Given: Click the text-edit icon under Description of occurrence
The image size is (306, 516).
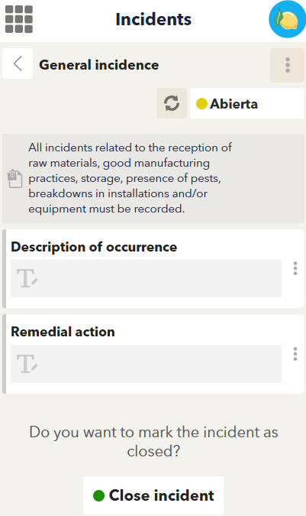Looking at the screenshot, I should pos(27,278).
